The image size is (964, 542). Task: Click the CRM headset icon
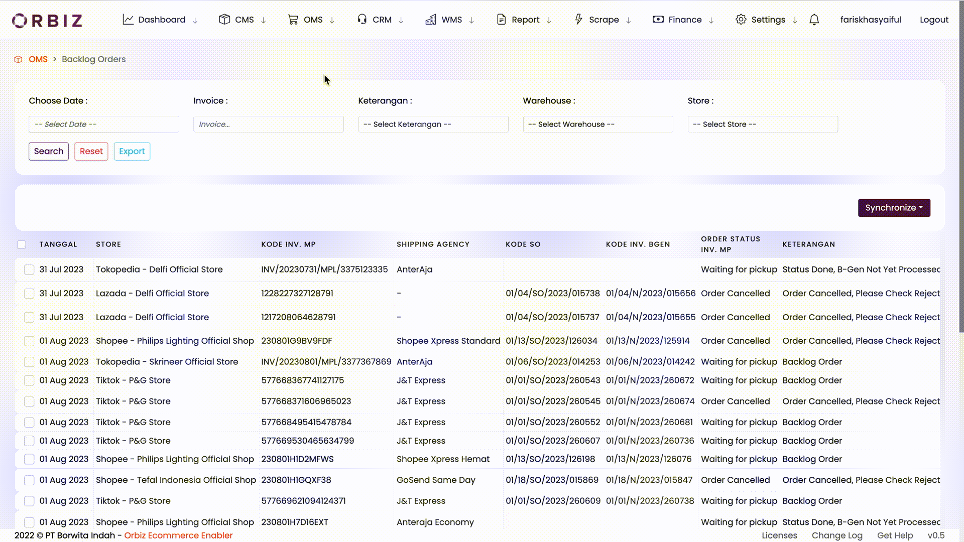[x=362, y=20]
